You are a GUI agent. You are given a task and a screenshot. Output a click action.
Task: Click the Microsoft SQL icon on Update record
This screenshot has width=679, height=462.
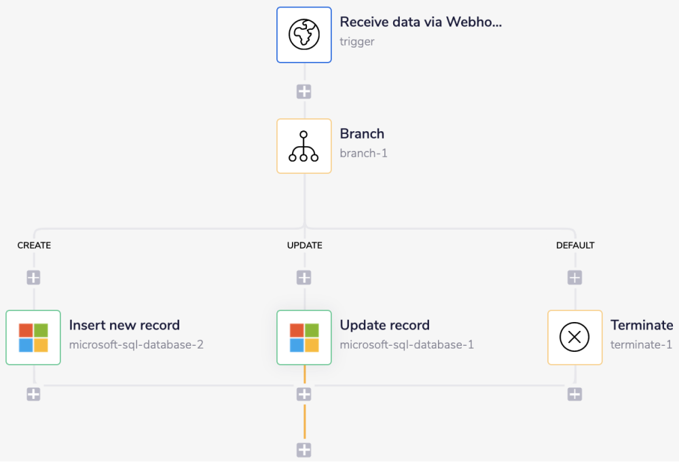tap(304, 337)
